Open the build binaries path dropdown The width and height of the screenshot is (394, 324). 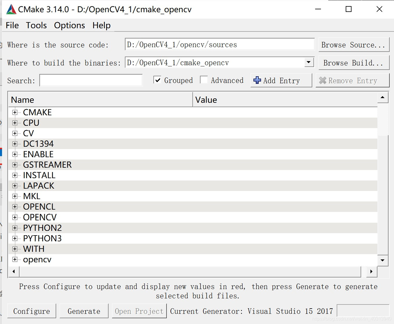309,62
